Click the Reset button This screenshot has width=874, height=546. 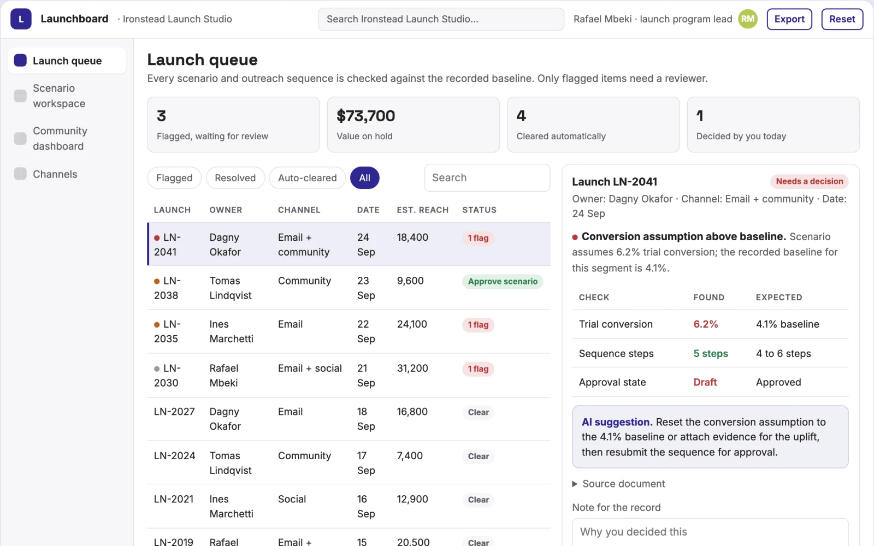pos(842,19)
